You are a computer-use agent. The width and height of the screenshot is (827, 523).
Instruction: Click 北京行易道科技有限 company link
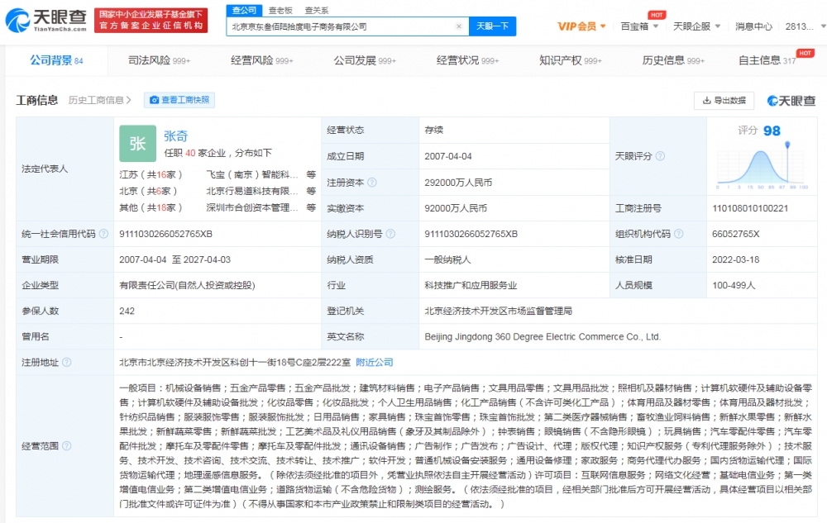click(252, 191)
